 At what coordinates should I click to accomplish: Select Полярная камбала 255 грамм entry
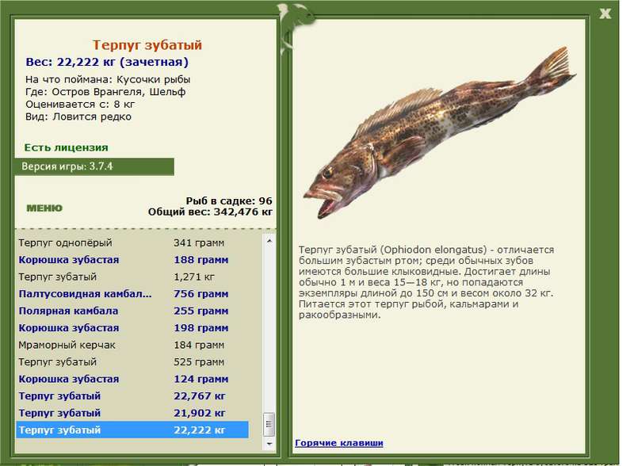pos(132,311)
